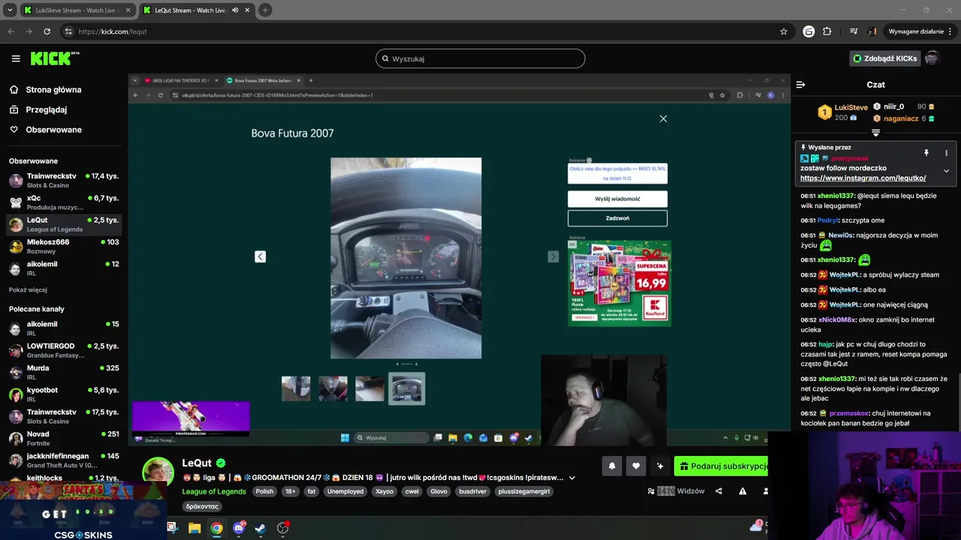Open Steam from taskbar
961x540 pixels.
coord(261,528)
